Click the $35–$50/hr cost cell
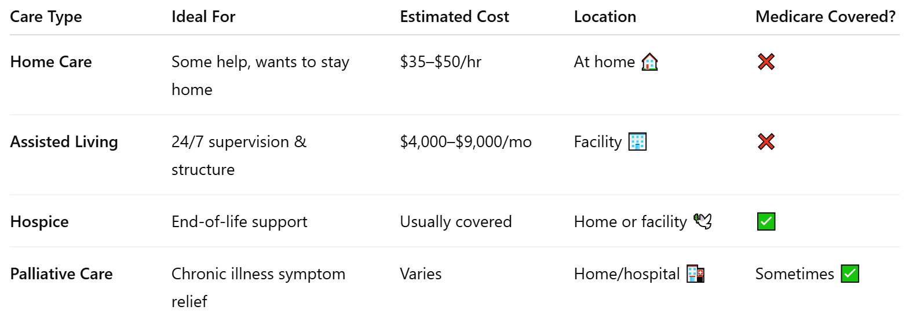The image size is (920, 321). [x=440, y=62]
